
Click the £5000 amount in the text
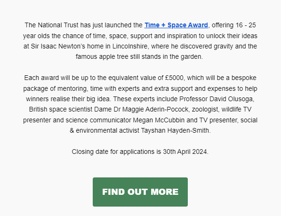(174, 78)
